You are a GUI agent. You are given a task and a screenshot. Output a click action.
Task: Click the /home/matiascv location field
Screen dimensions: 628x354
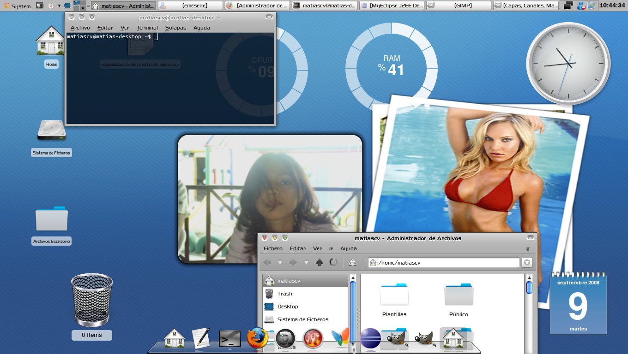tap(444, 262)
